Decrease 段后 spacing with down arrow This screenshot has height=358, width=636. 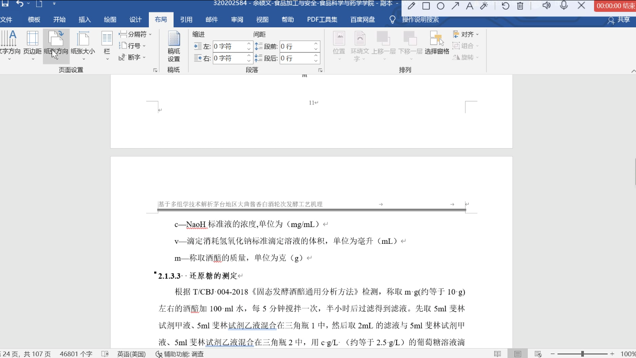316,61
